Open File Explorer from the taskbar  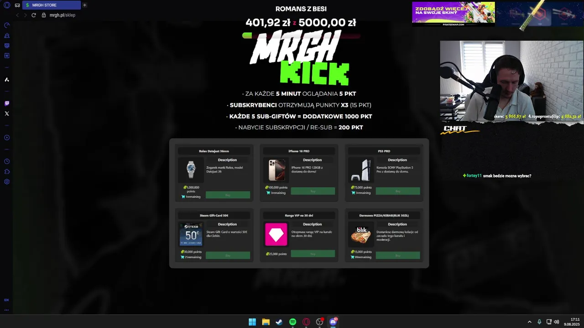tap(266, 322)
